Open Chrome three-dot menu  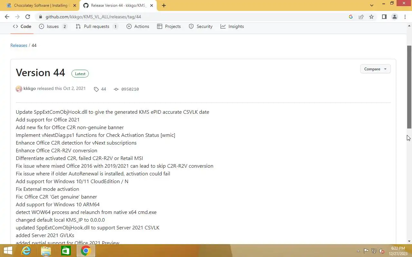405,17
